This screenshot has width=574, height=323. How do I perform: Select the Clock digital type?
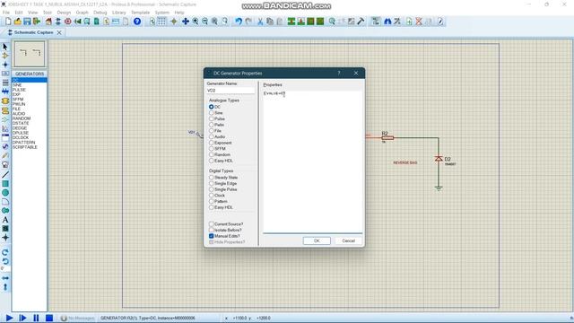click(212, 196)
